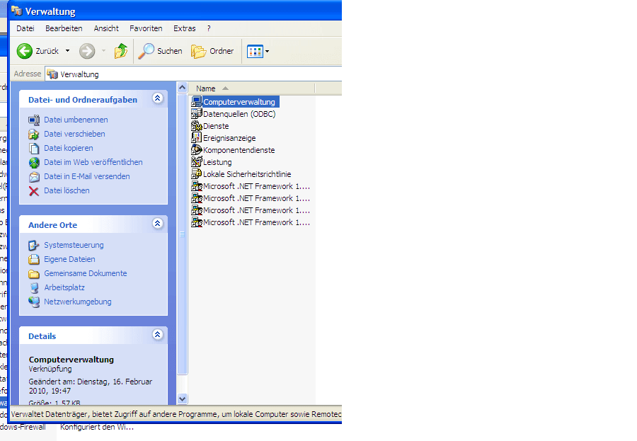Click the envelope icon for E-Mail versenden
Screen dimensions: 637x441
[34, 177]
